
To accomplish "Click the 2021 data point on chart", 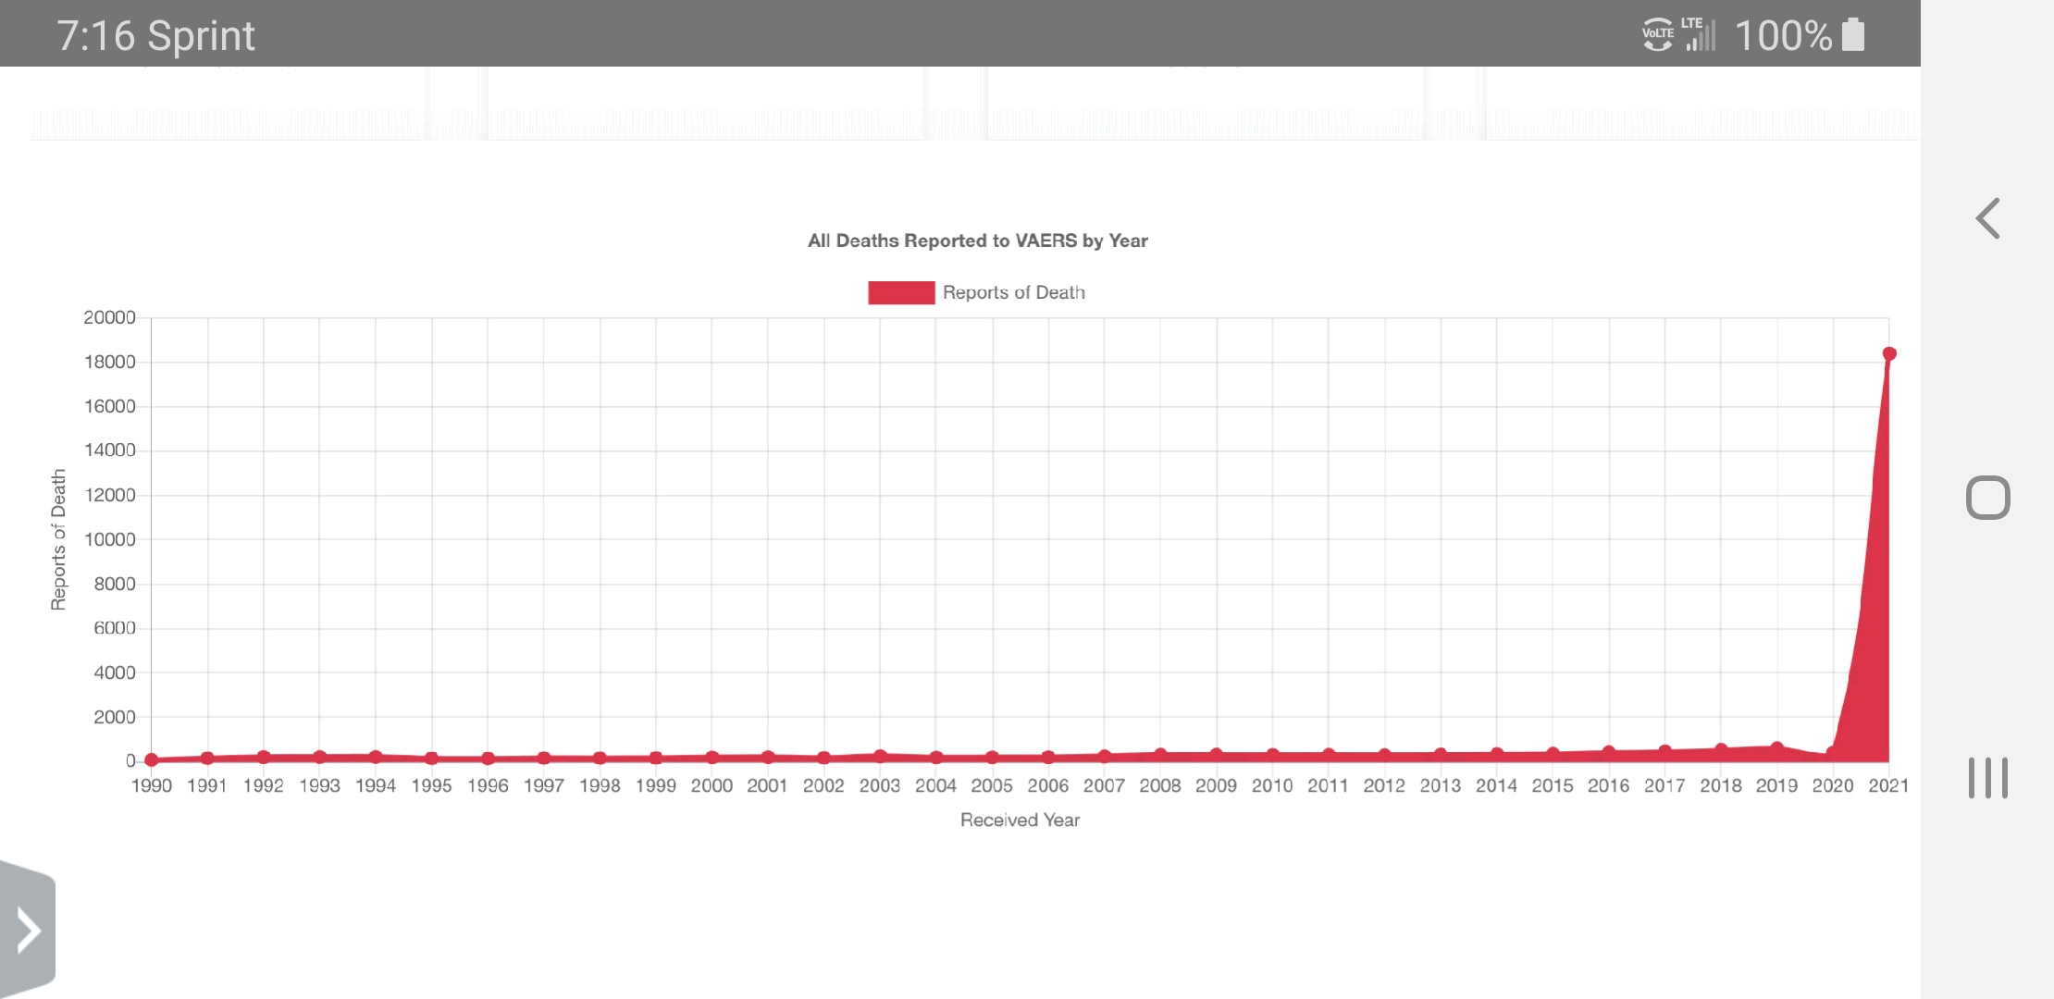I will 1889,353.
